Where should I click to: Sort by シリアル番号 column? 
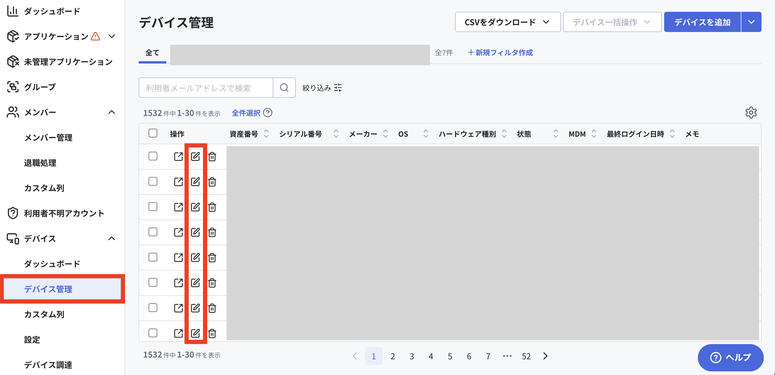336,134
